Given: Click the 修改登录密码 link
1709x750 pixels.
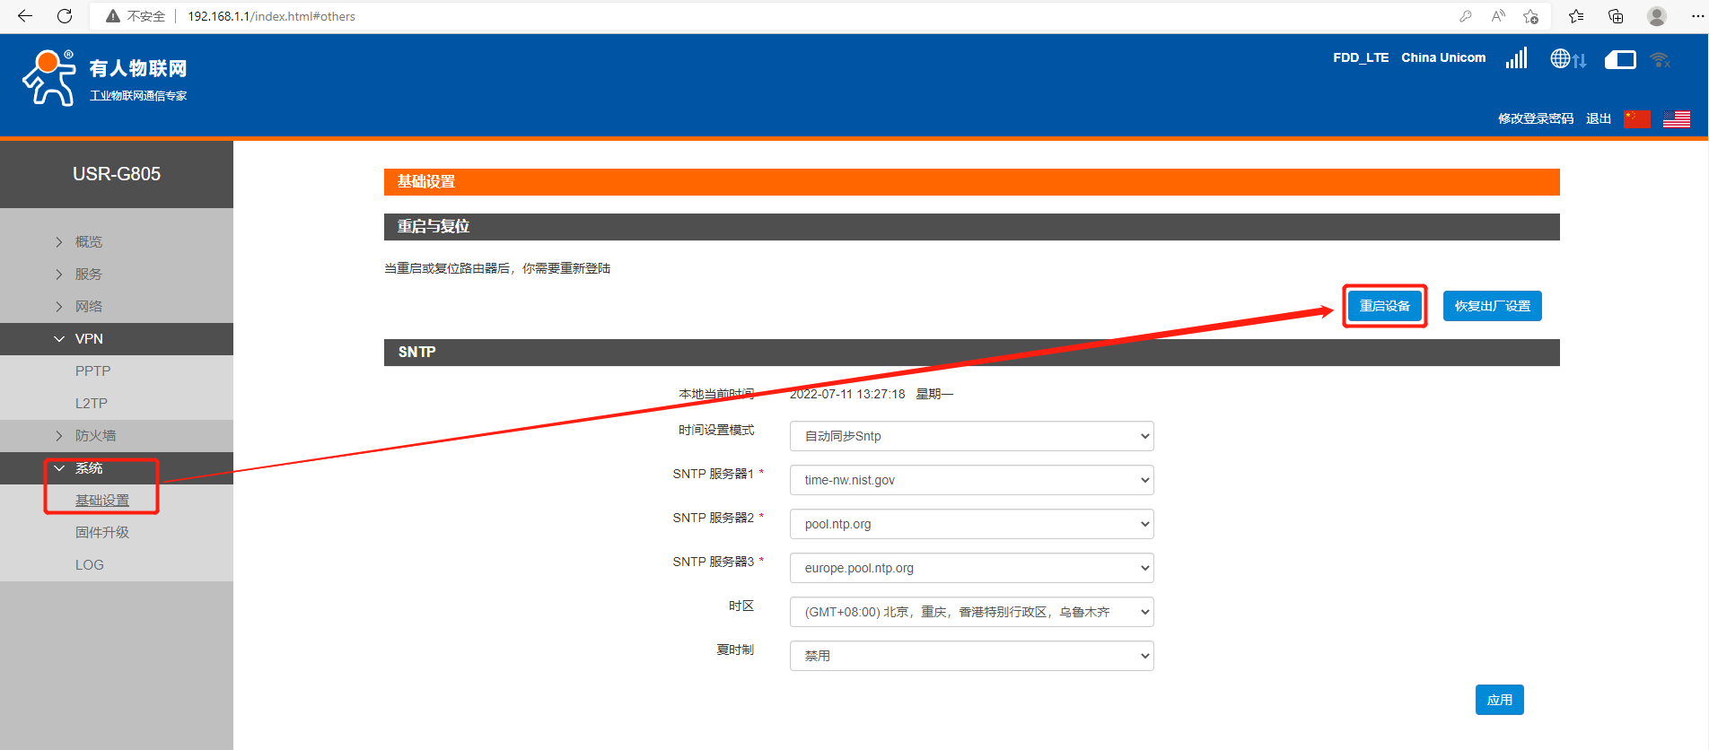Looking at the screenshot, I should [1535, 119].
